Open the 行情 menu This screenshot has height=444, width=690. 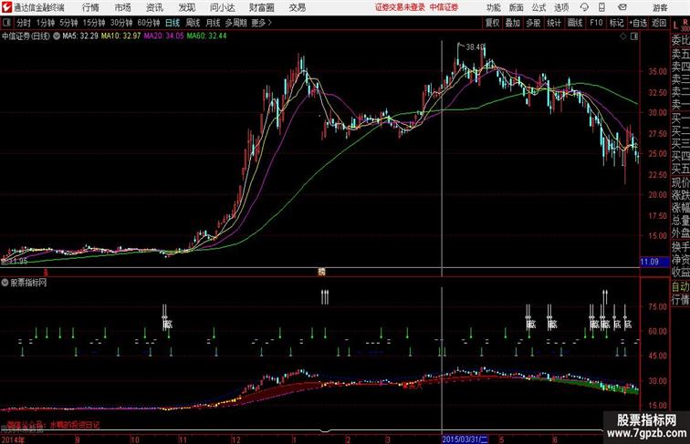click(90, 7)
